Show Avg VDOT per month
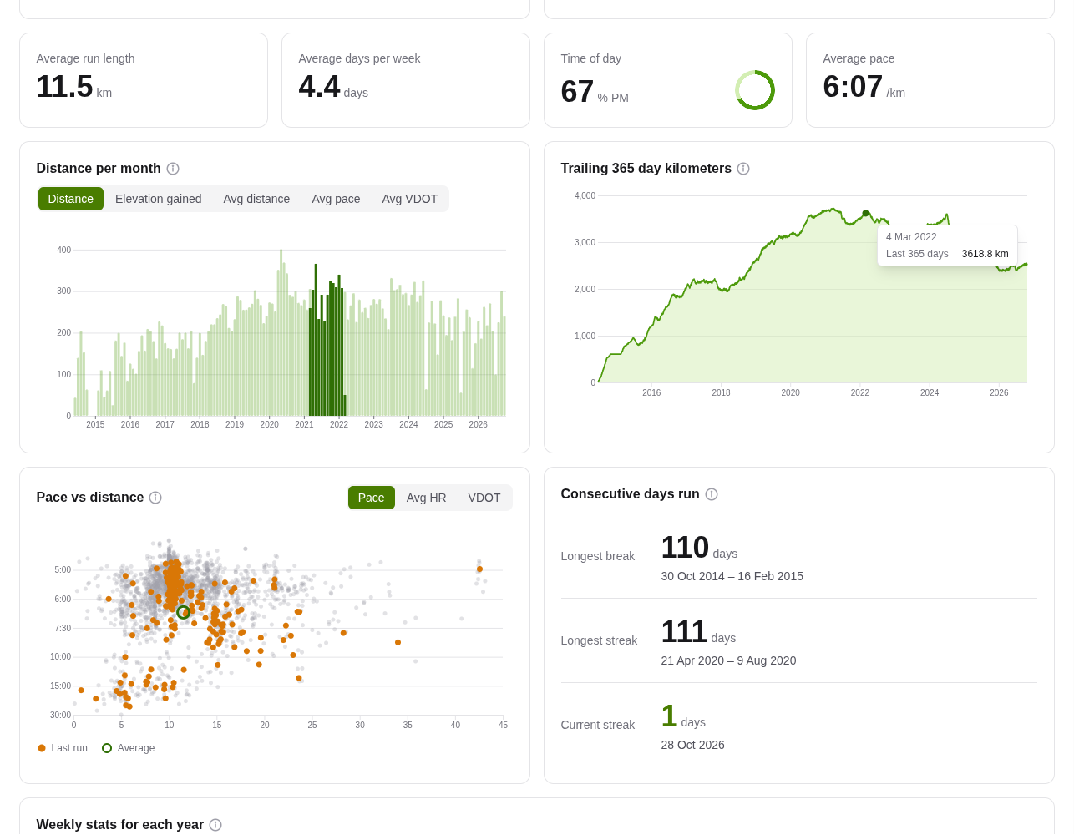This screenshot has height=835, width=1074. click(410, 199)
